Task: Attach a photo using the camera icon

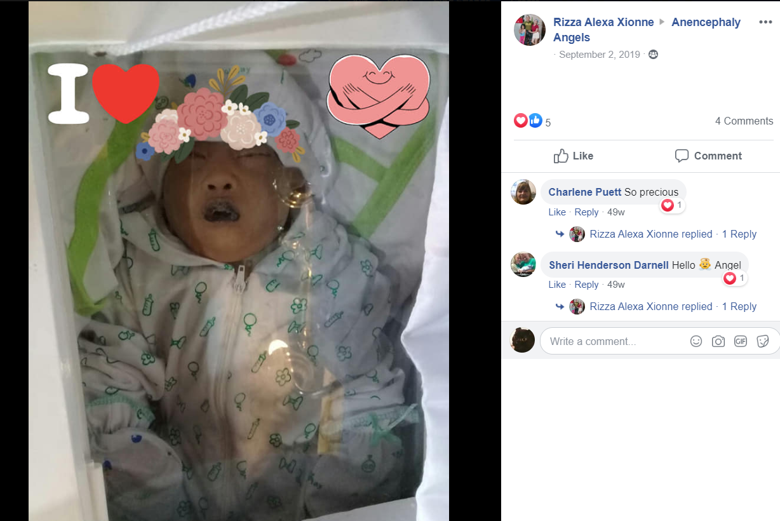Action: click(718, 341)
